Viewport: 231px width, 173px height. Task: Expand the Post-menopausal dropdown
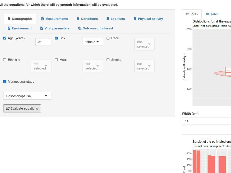27,96
